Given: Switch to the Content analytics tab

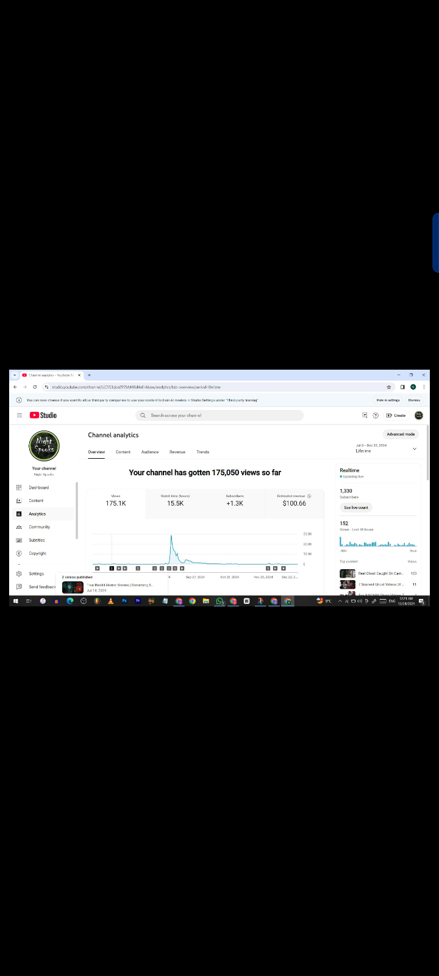Looking at the screenshot, I should 123,452.
